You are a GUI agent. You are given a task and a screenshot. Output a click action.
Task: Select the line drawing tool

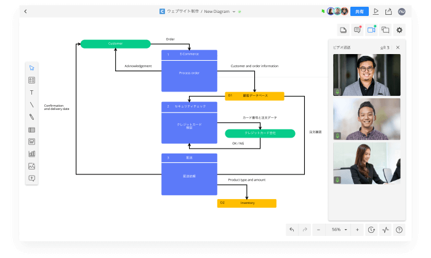(x=31, y=104)
